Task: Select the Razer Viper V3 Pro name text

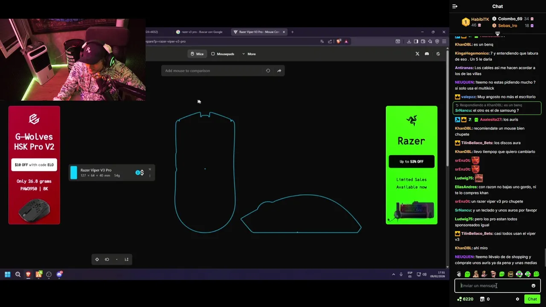Action: point(96,170)
